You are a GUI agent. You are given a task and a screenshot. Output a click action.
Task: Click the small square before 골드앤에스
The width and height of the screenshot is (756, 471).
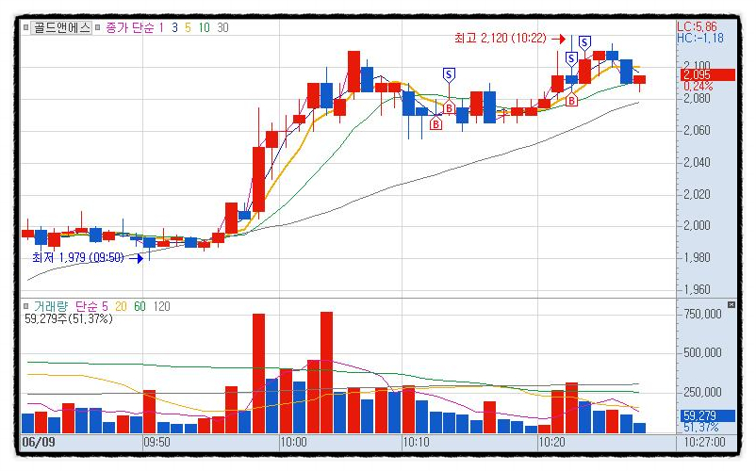click(26, 27)
